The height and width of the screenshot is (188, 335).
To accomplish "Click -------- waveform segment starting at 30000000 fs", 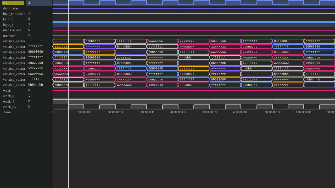I will click(163, 57).
